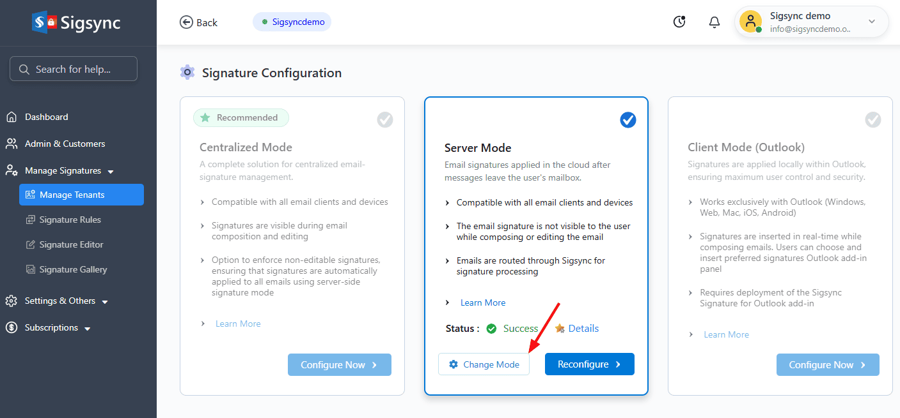Focus the Search for help field
The width and height of the screenshot is (900, 418).
(x=74, y=69)
